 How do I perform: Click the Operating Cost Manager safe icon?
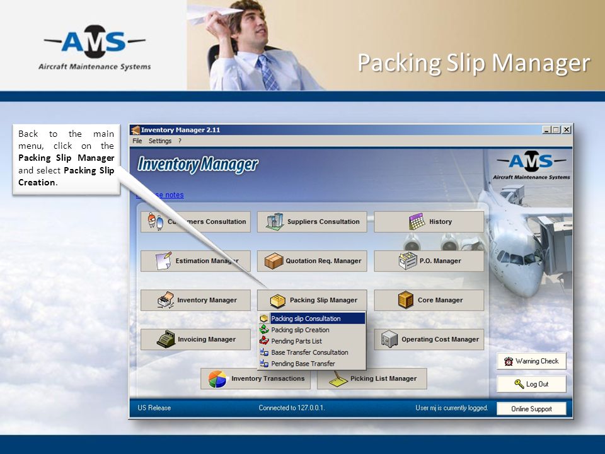tap(389, 339)
